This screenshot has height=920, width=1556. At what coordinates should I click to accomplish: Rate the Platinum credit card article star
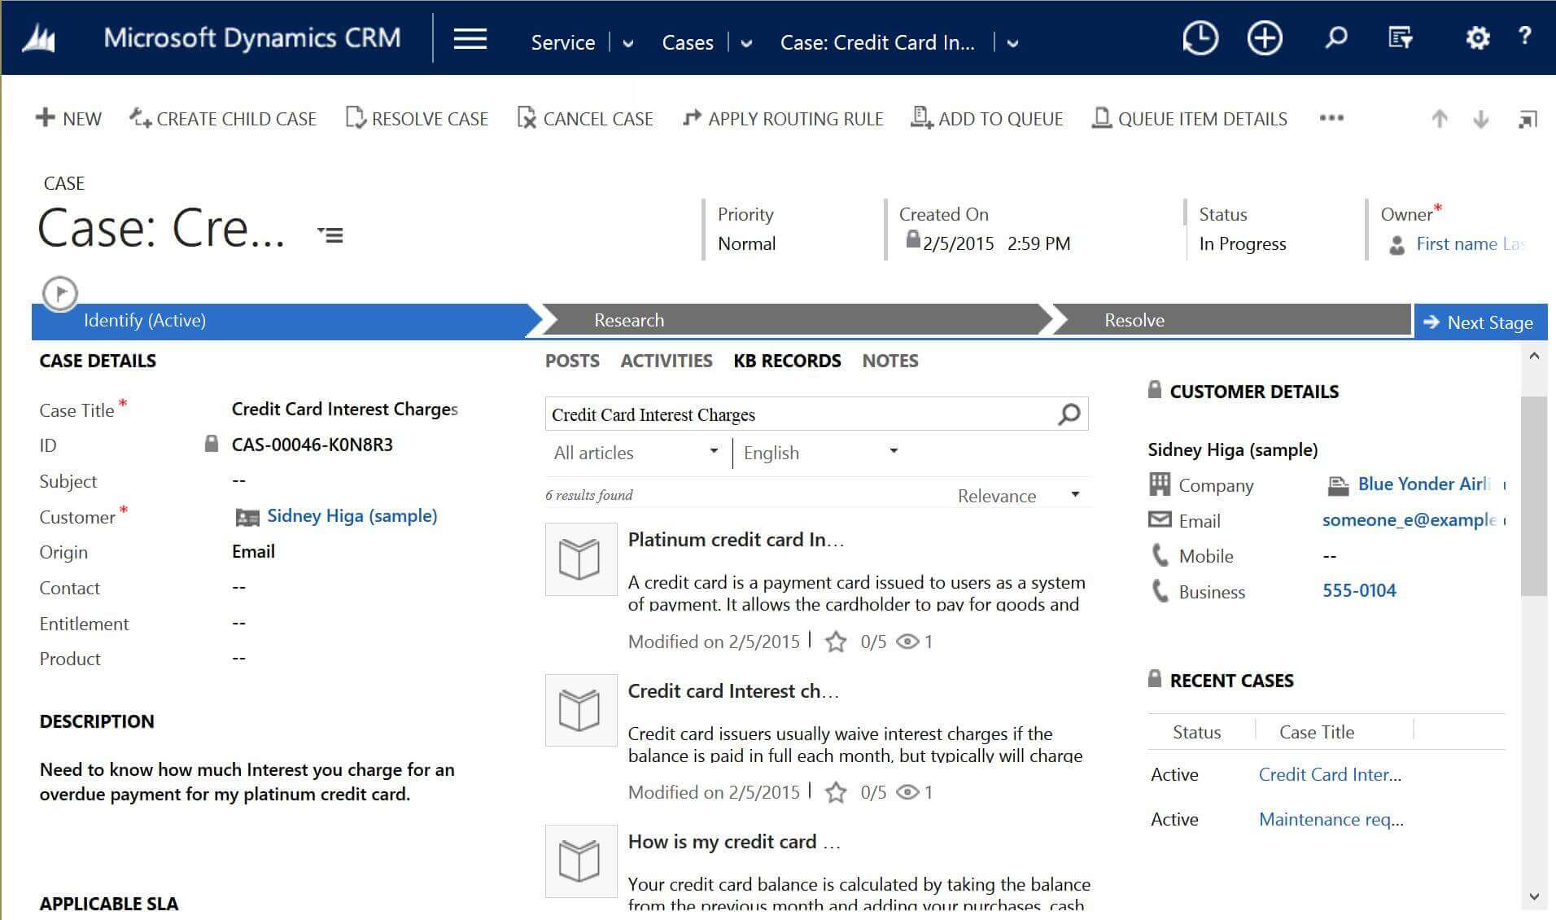tap(836, 642)
